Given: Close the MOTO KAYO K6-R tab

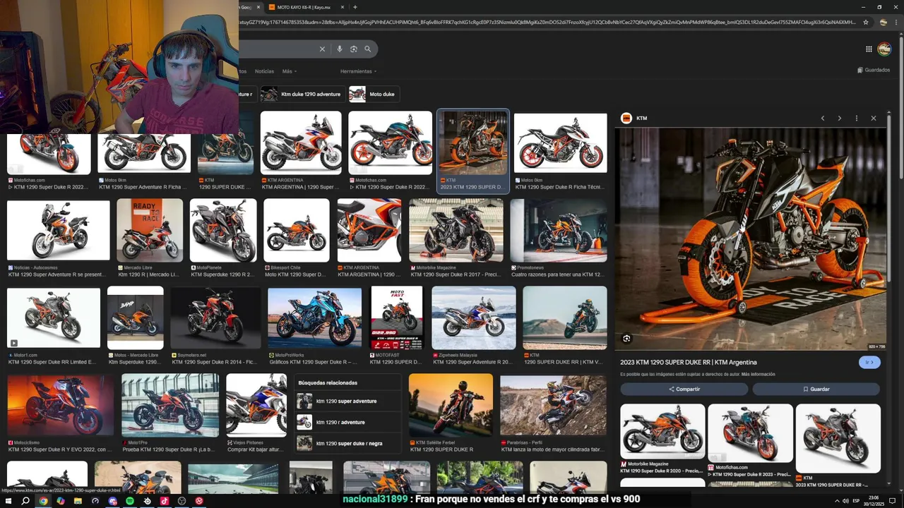Looking at the screenshot, I should (x=342, y=7).
